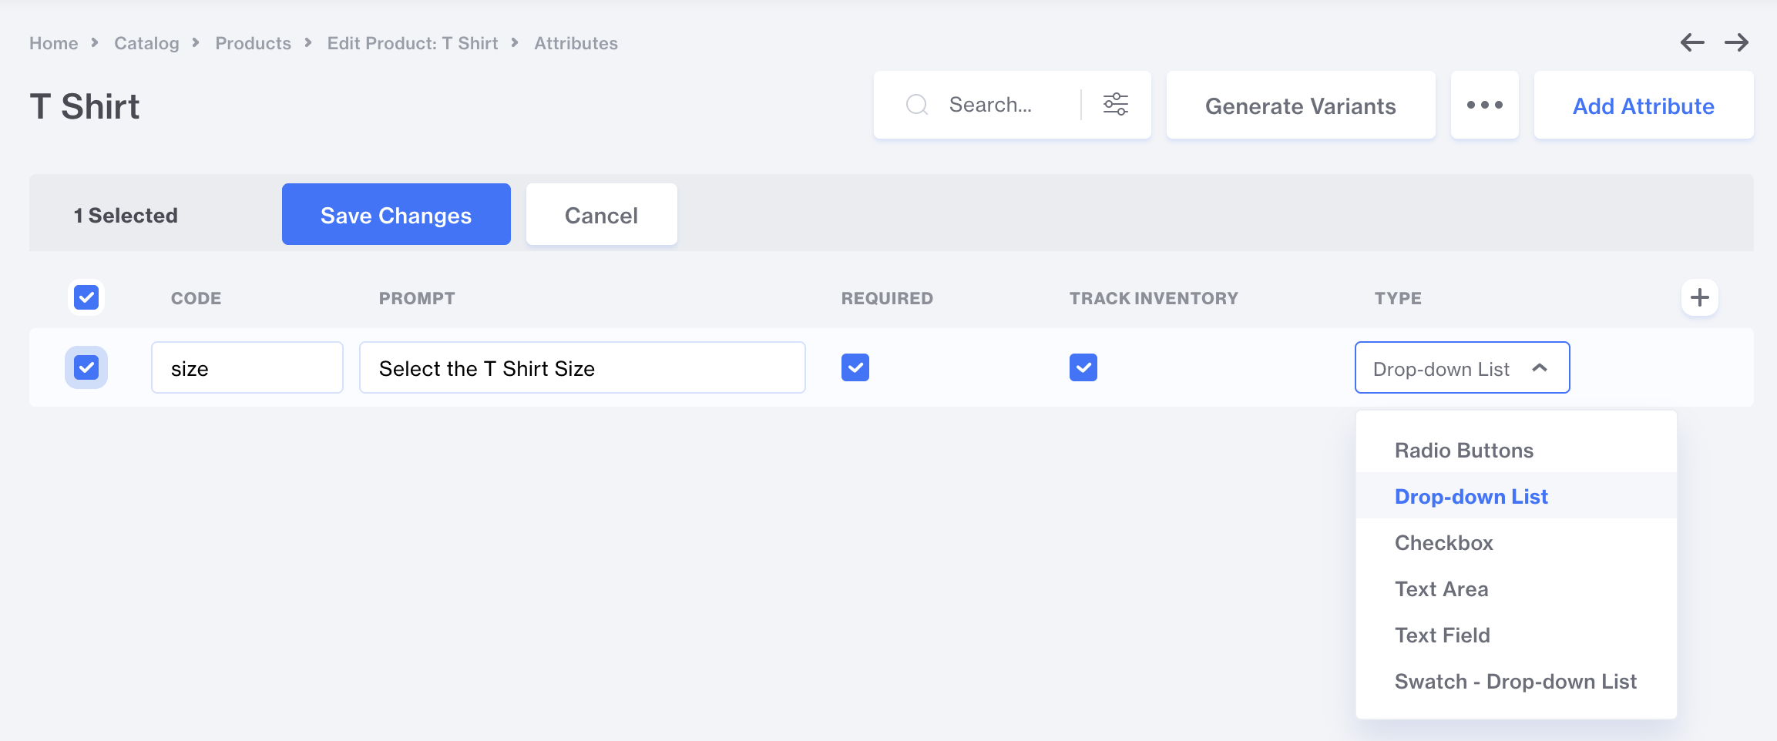Go forward with the right arrow icon
The width and height of the screenshot is (1777, 741).
[x=1736, y=42]
